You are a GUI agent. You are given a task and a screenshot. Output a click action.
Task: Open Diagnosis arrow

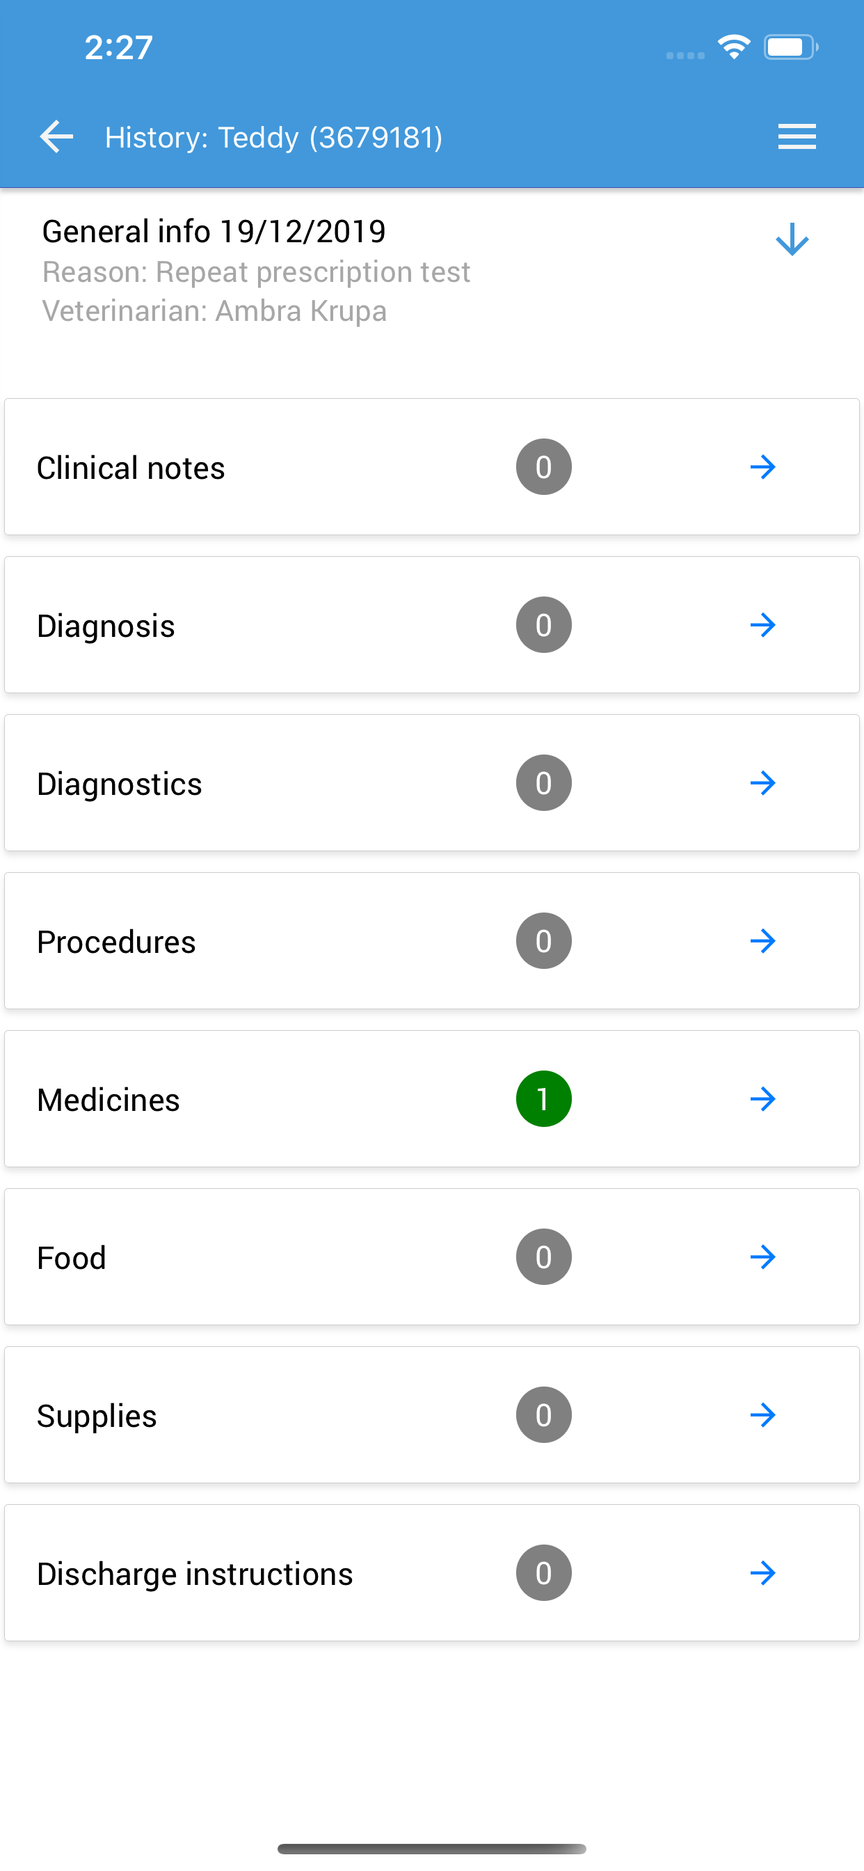coord(762,624)
